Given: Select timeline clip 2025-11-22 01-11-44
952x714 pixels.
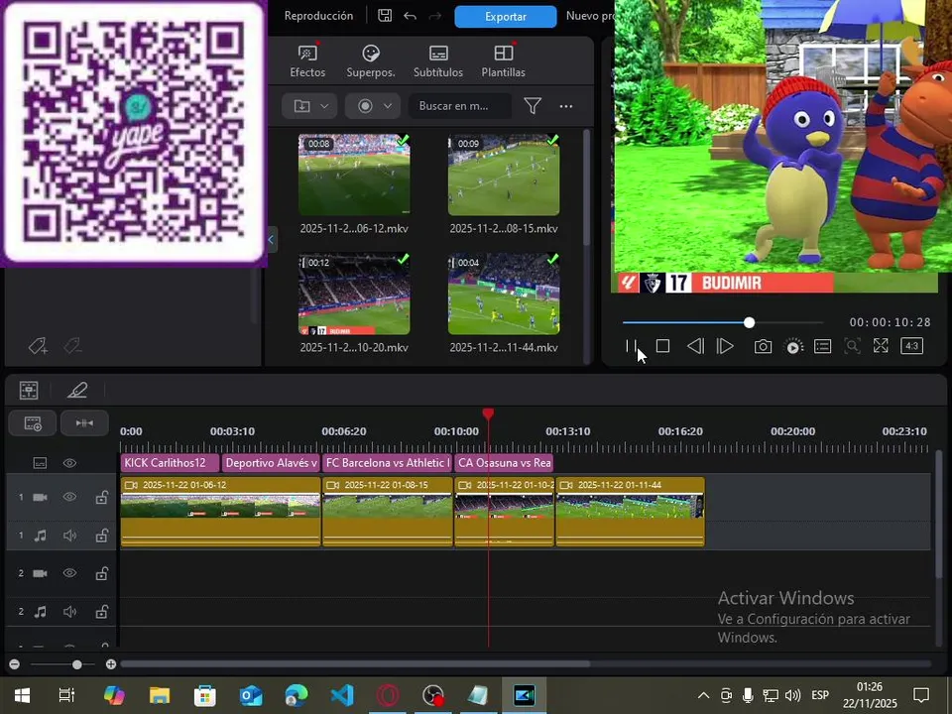Looking at the screenshot, I should click(x=631, y=512).
